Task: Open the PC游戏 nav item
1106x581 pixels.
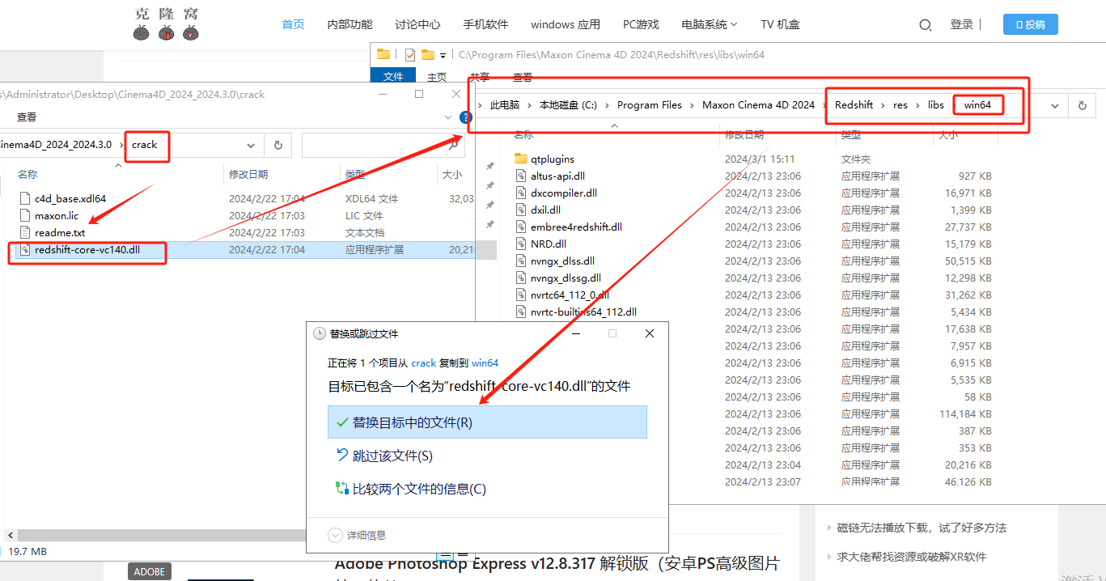Action: (x=641, y=25)
